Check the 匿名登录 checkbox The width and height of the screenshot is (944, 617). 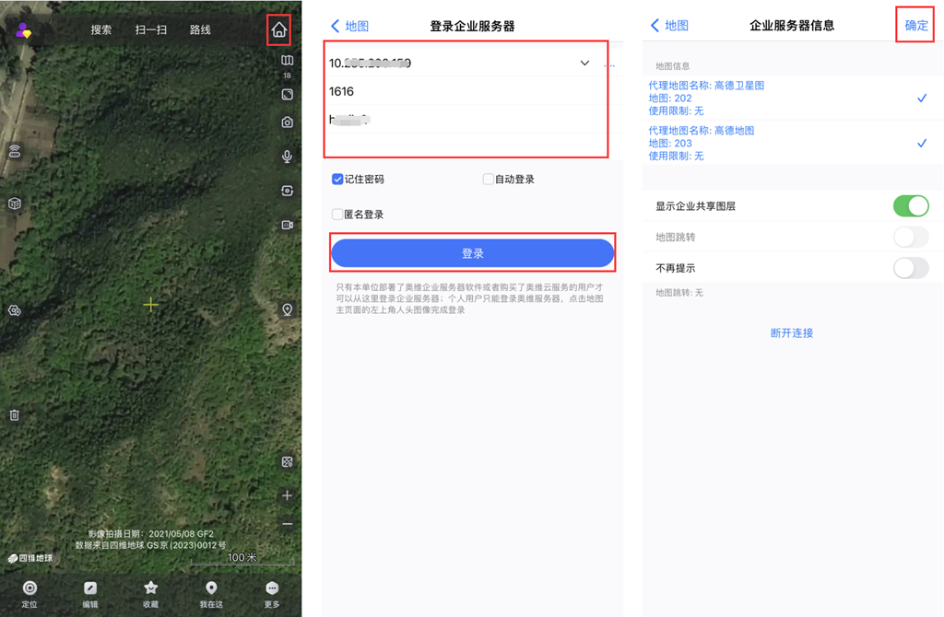[337, 215]
